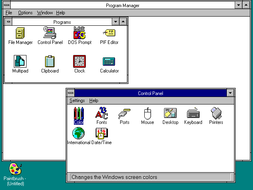Open the Help menu in Program Manager
This screenshot has height=190, width=253.
(x=60, y=13)
